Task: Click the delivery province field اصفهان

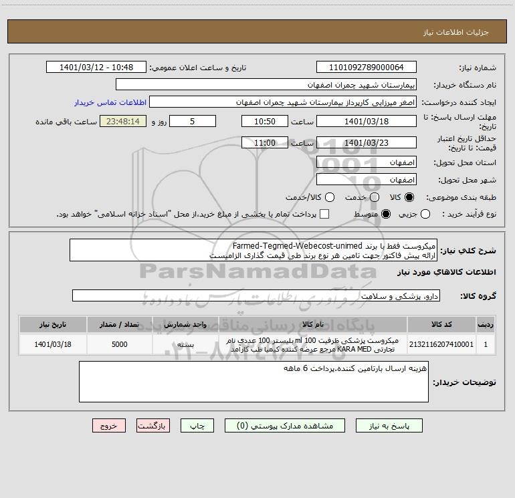Action: click(367, 162)
